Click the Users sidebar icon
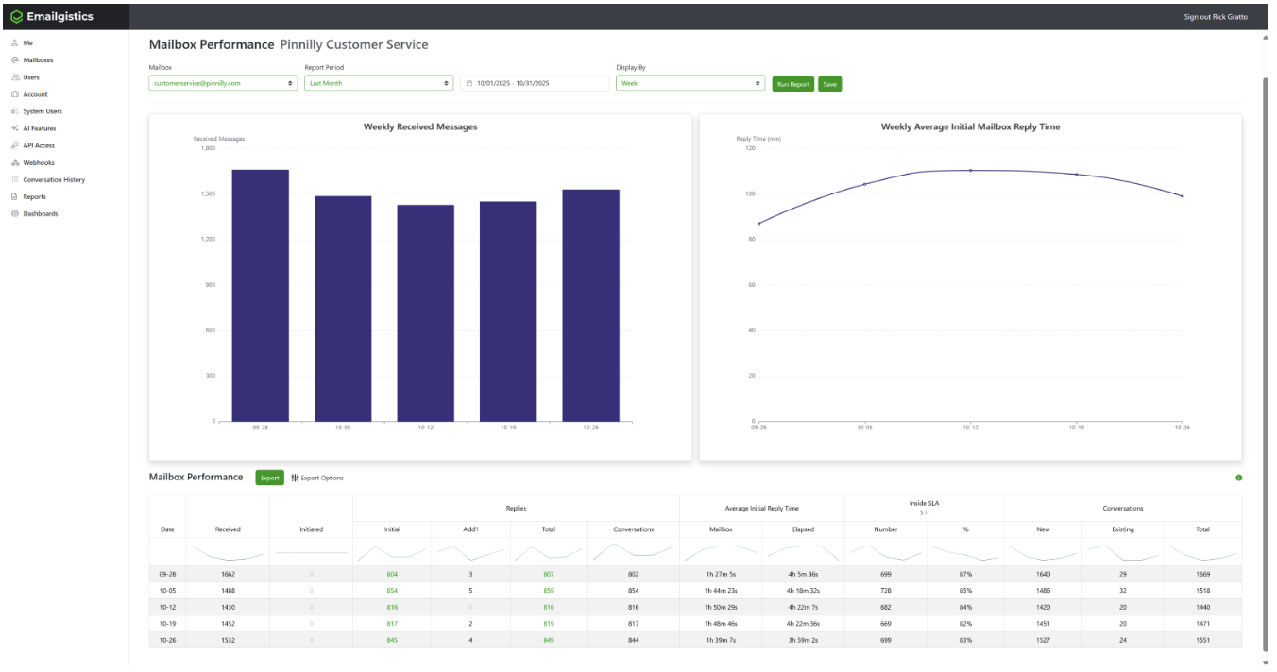The image size is (1277, 672). pos(15,77)
